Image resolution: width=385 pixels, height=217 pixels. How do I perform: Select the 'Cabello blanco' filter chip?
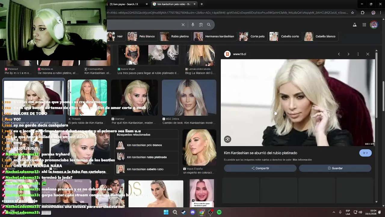320,36
